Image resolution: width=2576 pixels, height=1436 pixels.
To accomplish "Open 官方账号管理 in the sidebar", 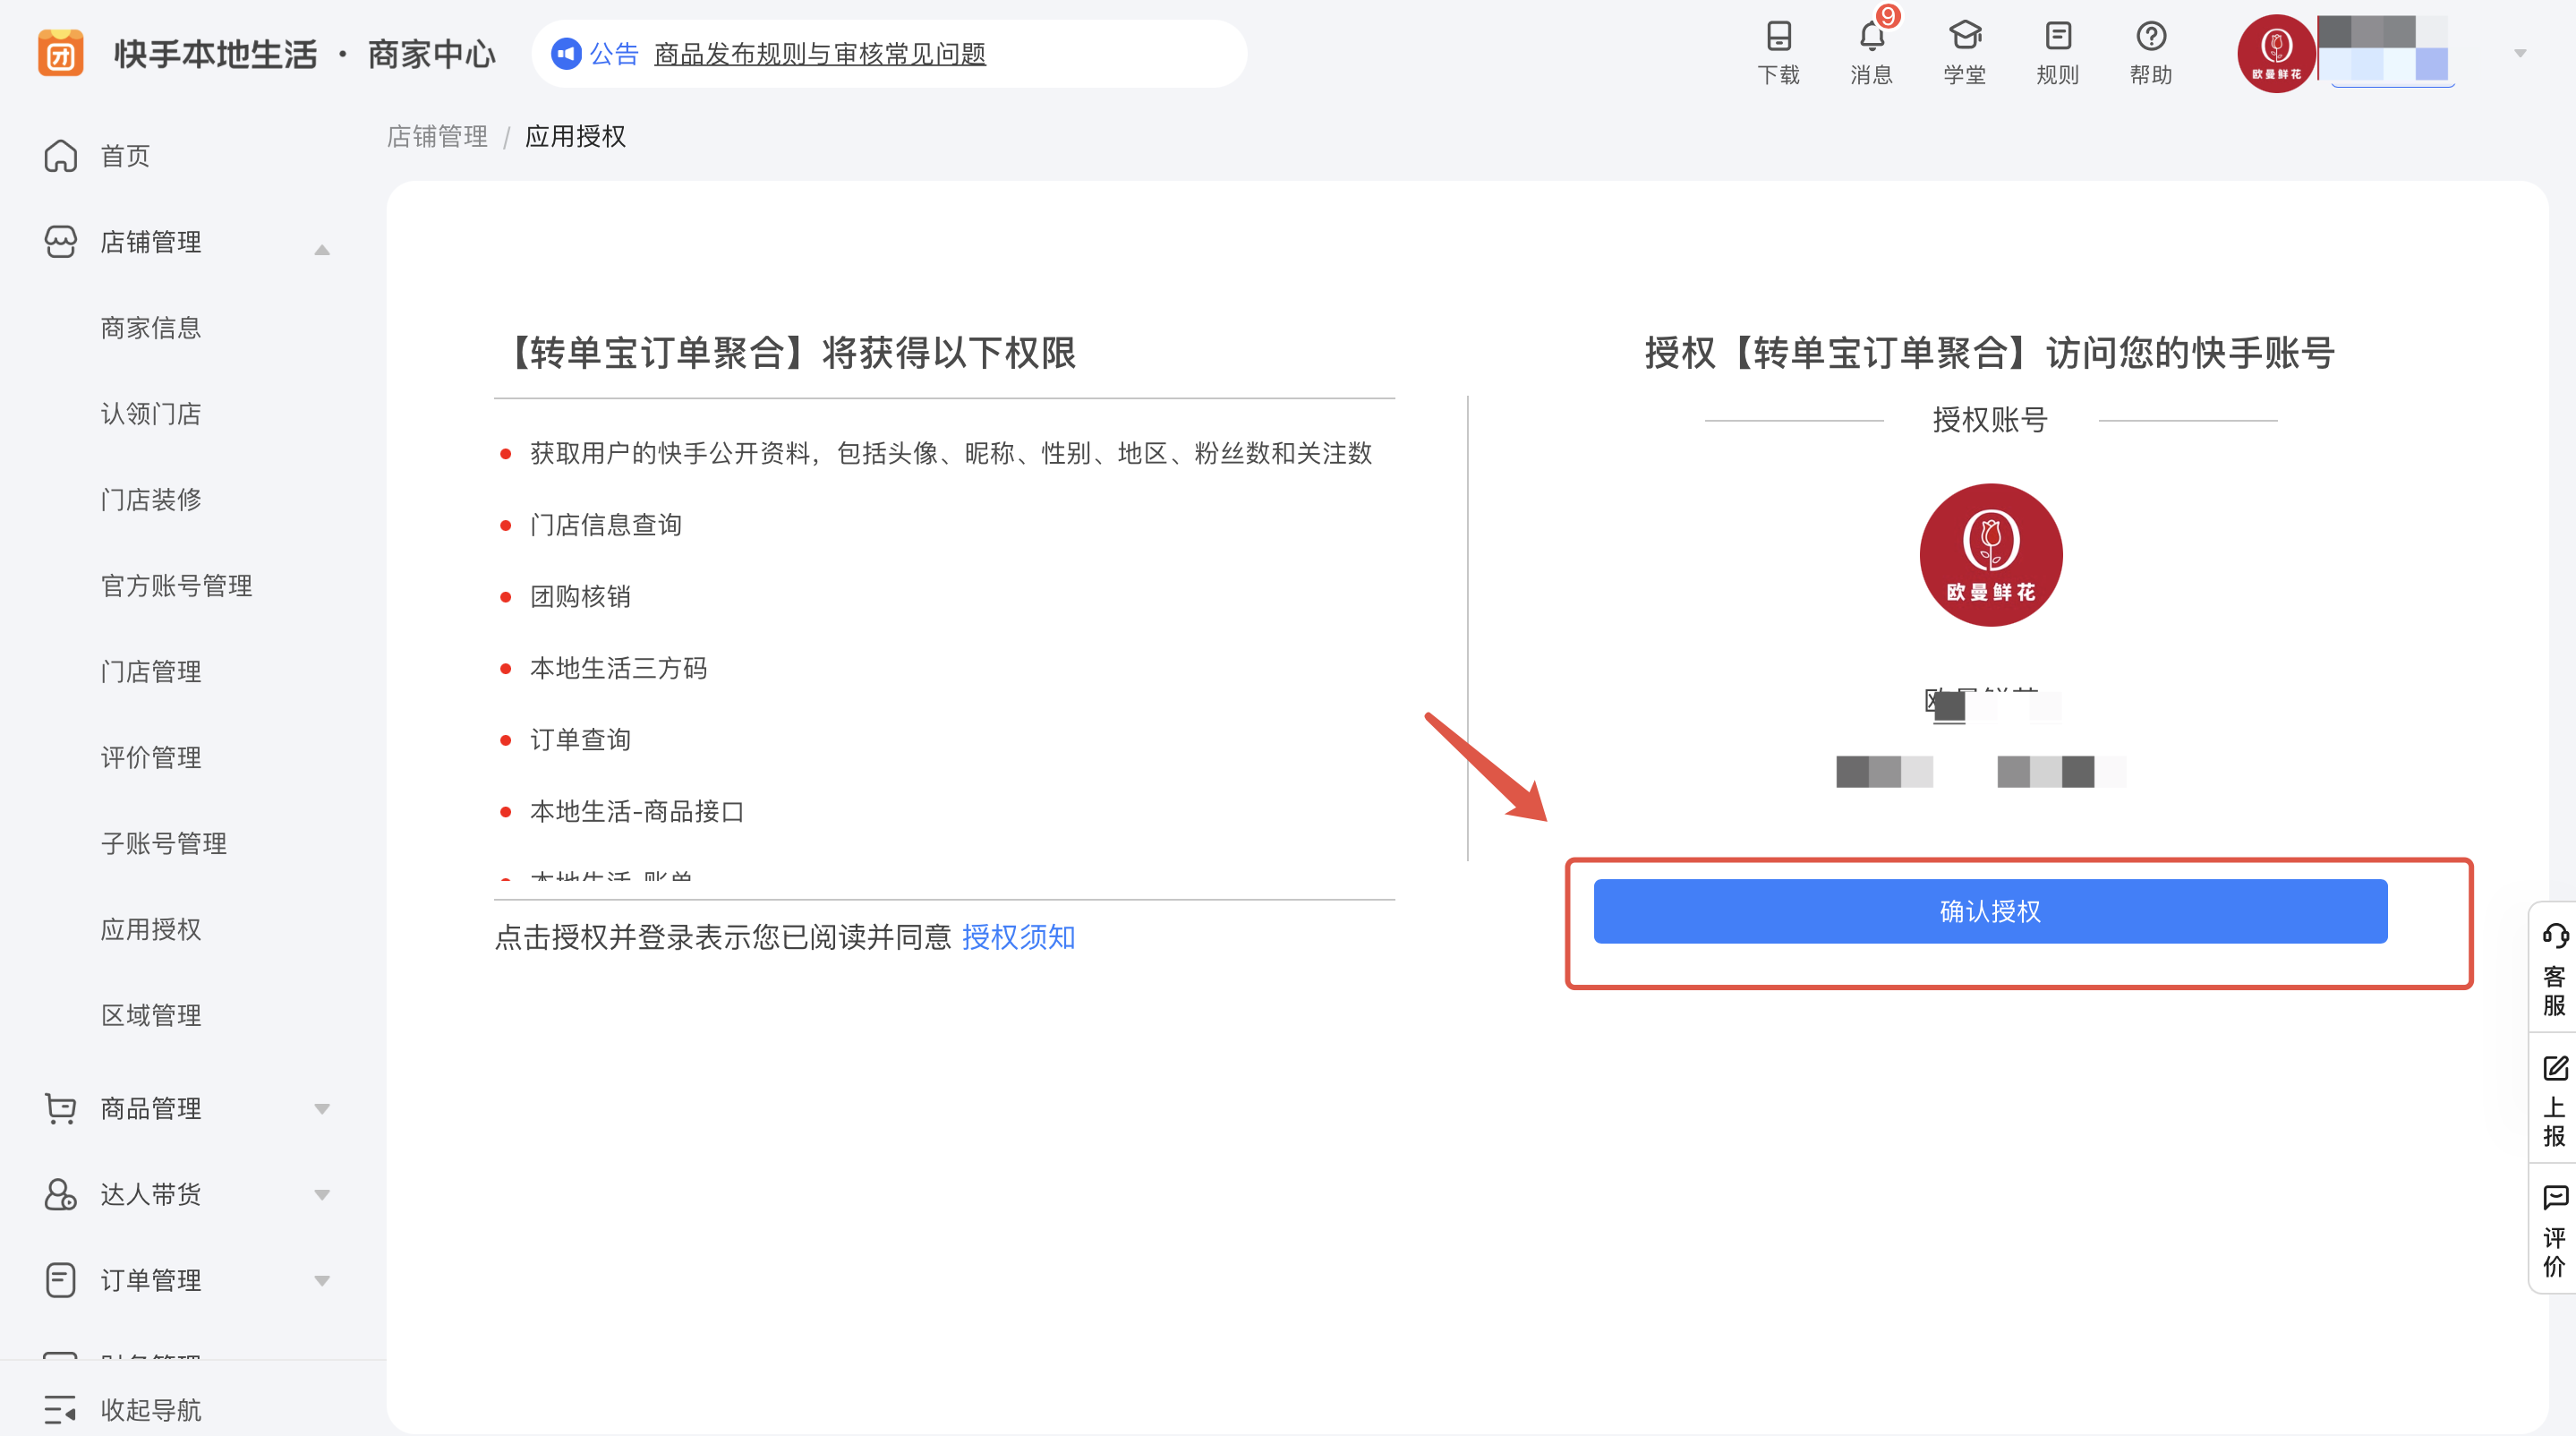I will point(176,586).
